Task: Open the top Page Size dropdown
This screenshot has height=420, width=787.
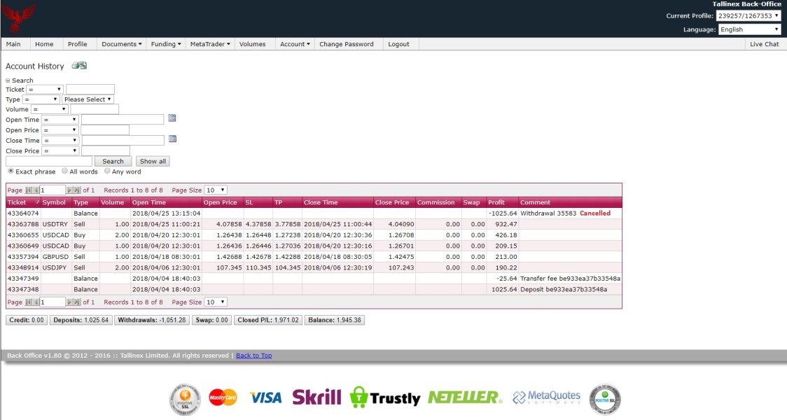Action: click(216, 190)
